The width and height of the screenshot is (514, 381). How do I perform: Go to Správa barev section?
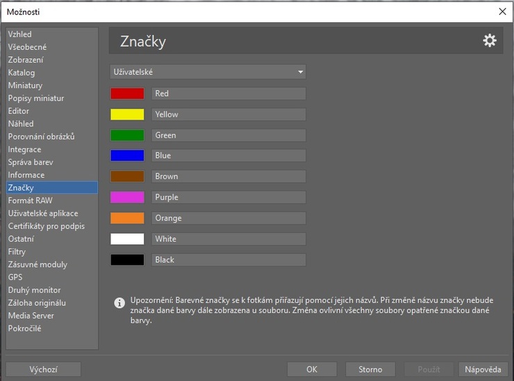tap(52, 162)
